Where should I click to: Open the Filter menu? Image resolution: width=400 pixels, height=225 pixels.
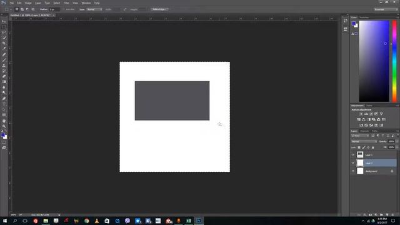[x=66, y=3]
